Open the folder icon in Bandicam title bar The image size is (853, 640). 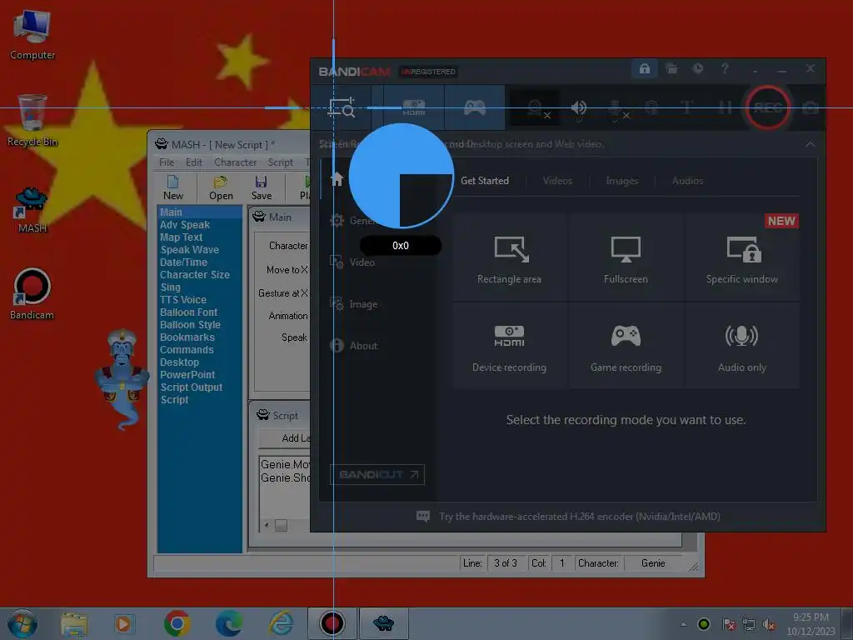[x=672, y=68]
